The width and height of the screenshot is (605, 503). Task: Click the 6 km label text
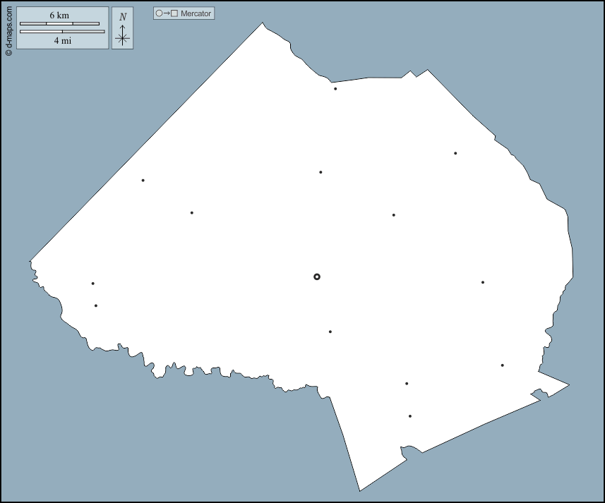pyautogui.click(x=59, y=15)
